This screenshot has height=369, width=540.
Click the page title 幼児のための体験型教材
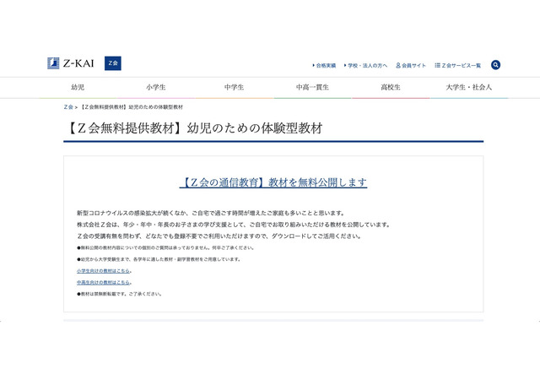coord(255,128)
